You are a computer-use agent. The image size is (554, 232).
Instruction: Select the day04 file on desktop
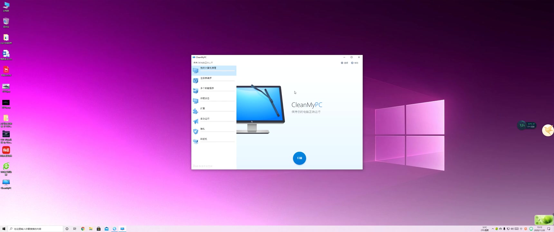coord(6,39)
